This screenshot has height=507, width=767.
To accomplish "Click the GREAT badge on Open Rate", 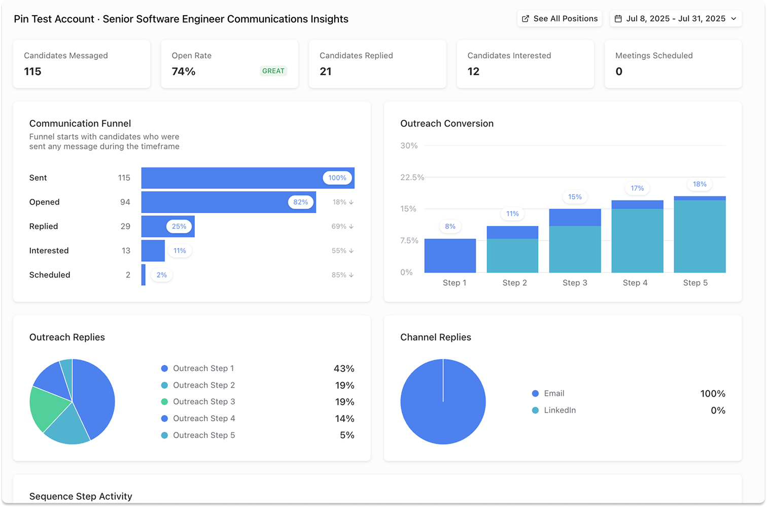I will click(273, 71).
